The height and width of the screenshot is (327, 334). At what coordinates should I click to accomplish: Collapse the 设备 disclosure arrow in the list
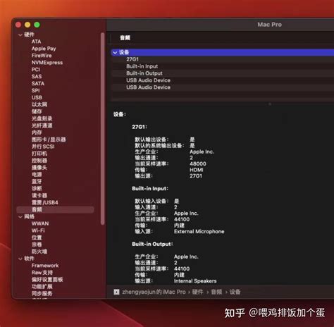[x=115, y=52]
